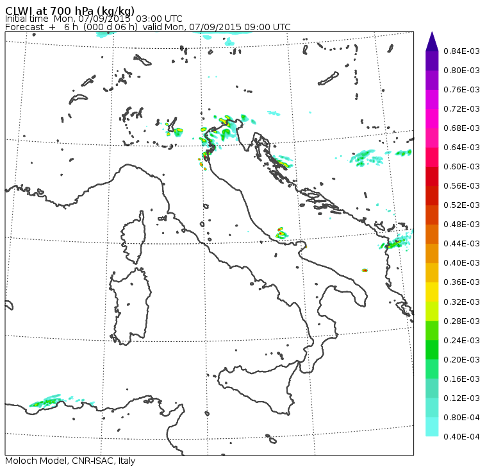Pick the yellow band between 0.32E-03 and 0.36E-03
Viewport: 487px width, 469px height.
[x=432, y=292]
